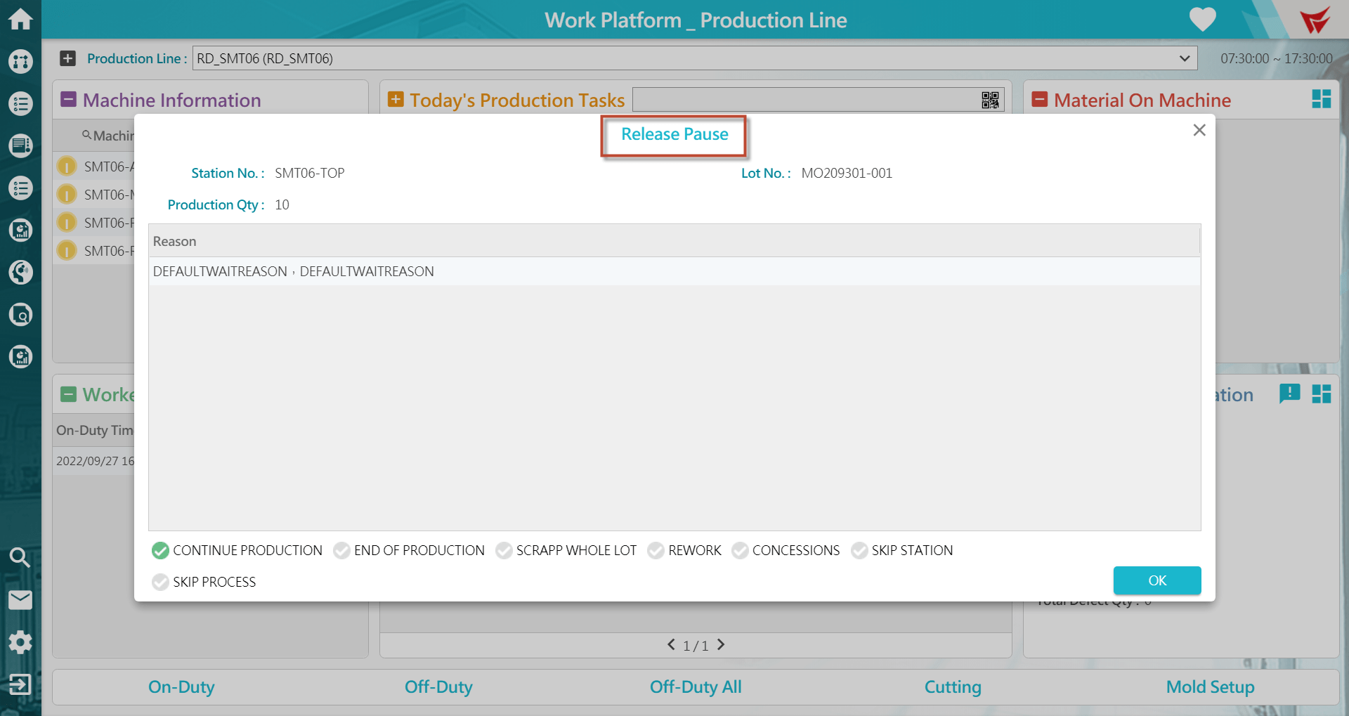
Task: Collapse the Machine Information panel
Action: coord(69,100)
